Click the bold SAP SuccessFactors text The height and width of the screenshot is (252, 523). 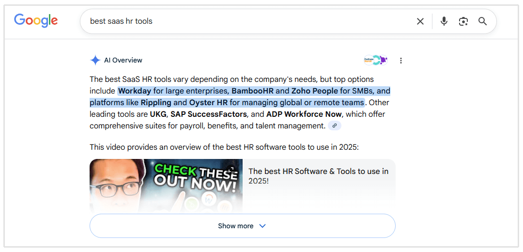[x=209, y=114]
